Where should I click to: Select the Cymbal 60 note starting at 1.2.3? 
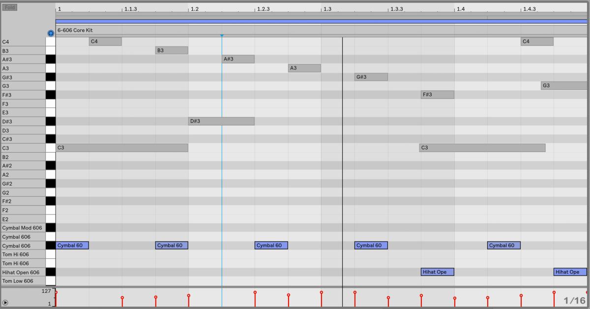point(271,245)
